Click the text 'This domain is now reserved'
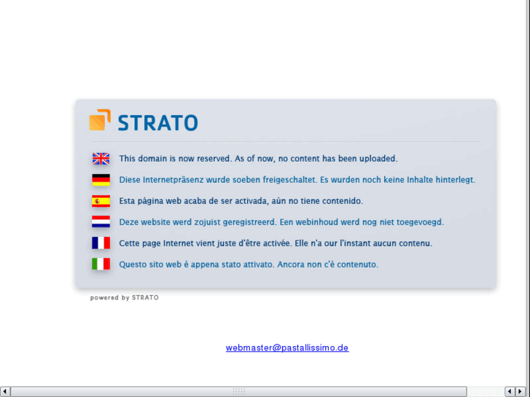530x397 pixels. tap(175, 159)
